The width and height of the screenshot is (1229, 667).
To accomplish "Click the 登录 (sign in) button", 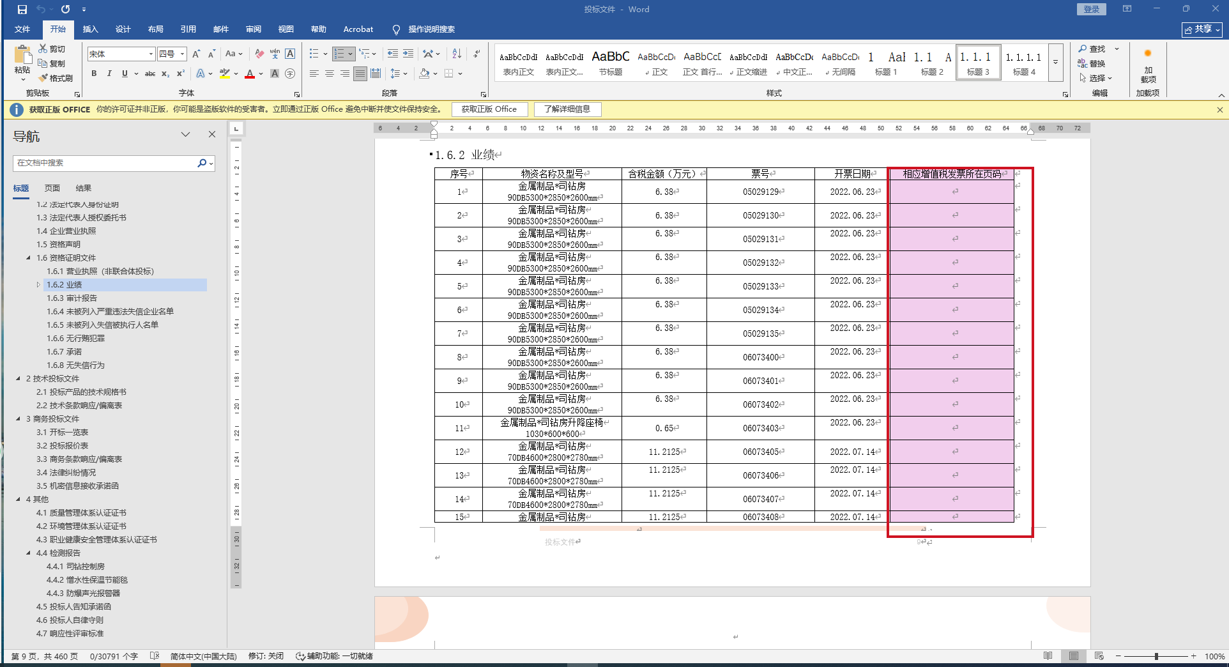I will tap(1092, 9).
